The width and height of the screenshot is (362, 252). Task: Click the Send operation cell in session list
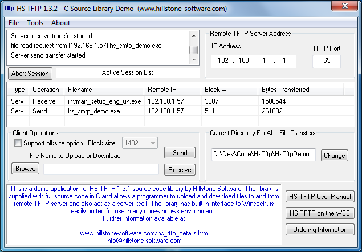[x=40, y=111]
